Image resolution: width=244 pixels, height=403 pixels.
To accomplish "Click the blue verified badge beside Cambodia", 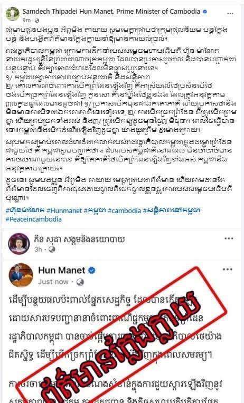I will [205, 12].
